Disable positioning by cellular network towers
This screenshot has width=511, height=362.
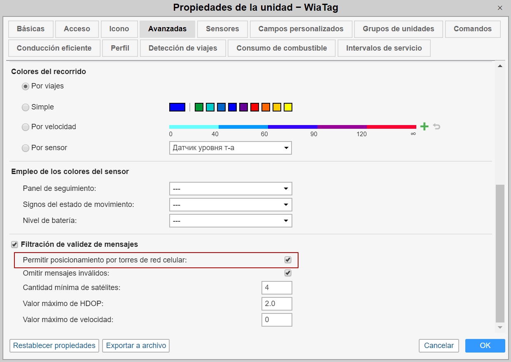click(288, 260)
